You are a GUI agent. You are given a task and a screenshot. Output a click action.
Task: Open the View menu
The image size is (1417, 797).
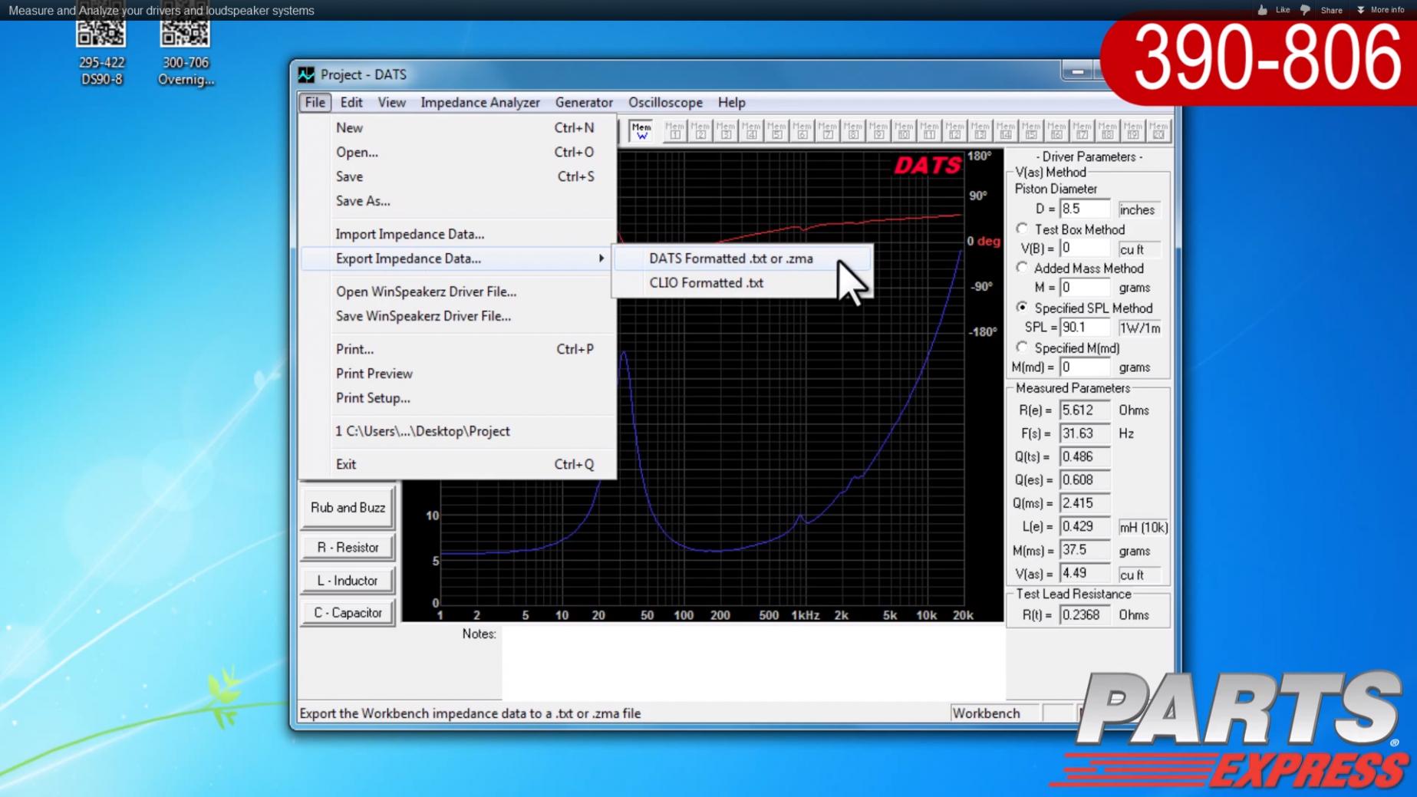(x=391, y=102)
